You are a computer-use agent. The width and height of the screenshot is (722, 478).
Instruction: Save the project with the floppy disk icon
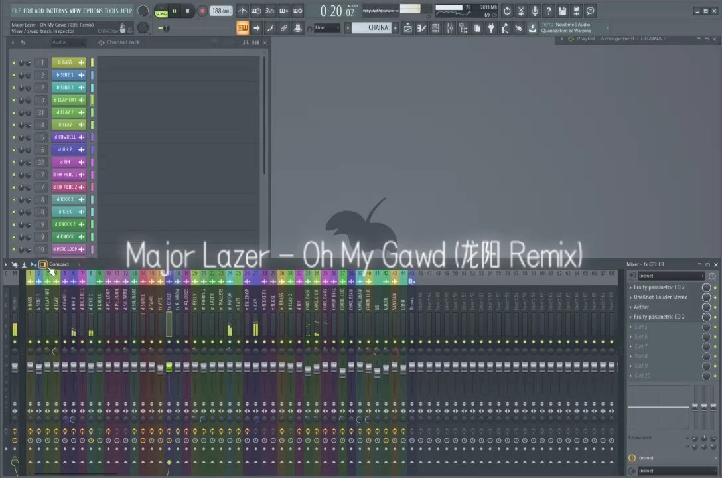(563, 11)
